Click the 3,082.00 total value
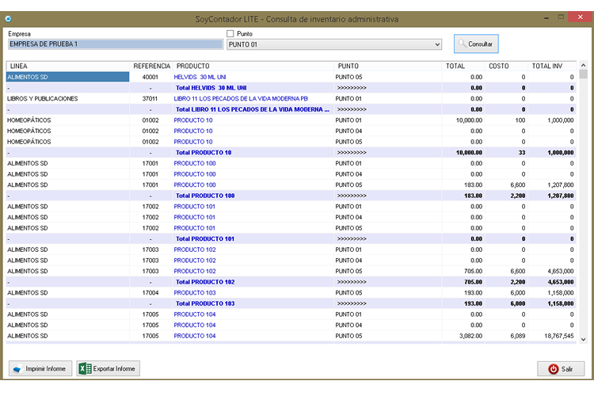This screenshot has height=396, width=594. 471,336
